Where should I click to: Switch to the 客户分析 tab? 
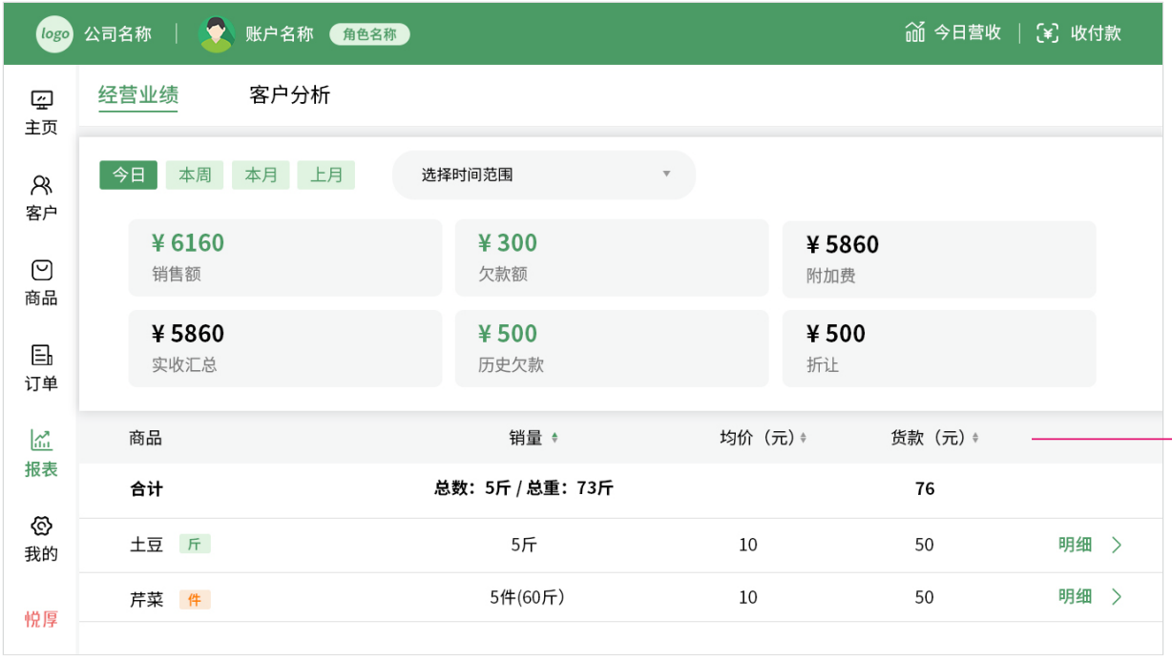(x=290, y=95)
